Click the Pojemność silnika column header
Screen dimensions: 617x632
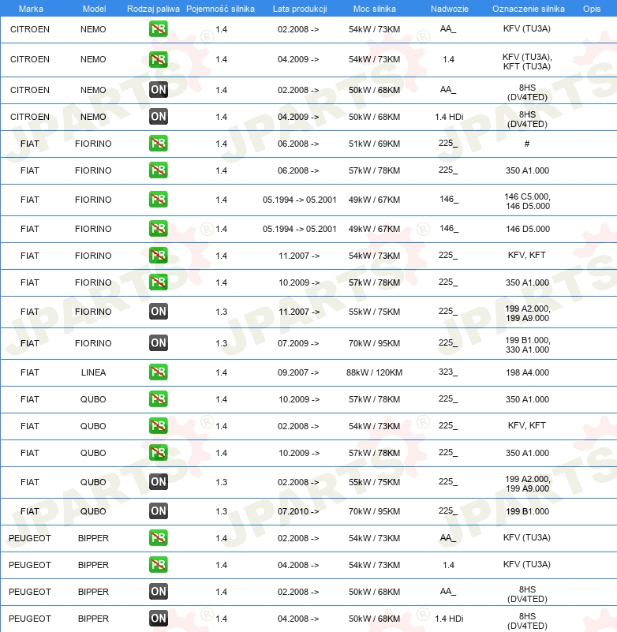point(220,9)
